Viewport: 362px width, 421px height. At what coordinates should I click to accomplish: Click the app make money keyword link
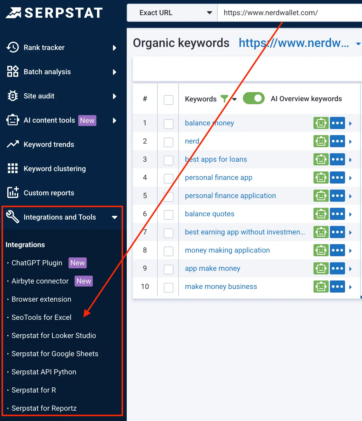(213, 268)
